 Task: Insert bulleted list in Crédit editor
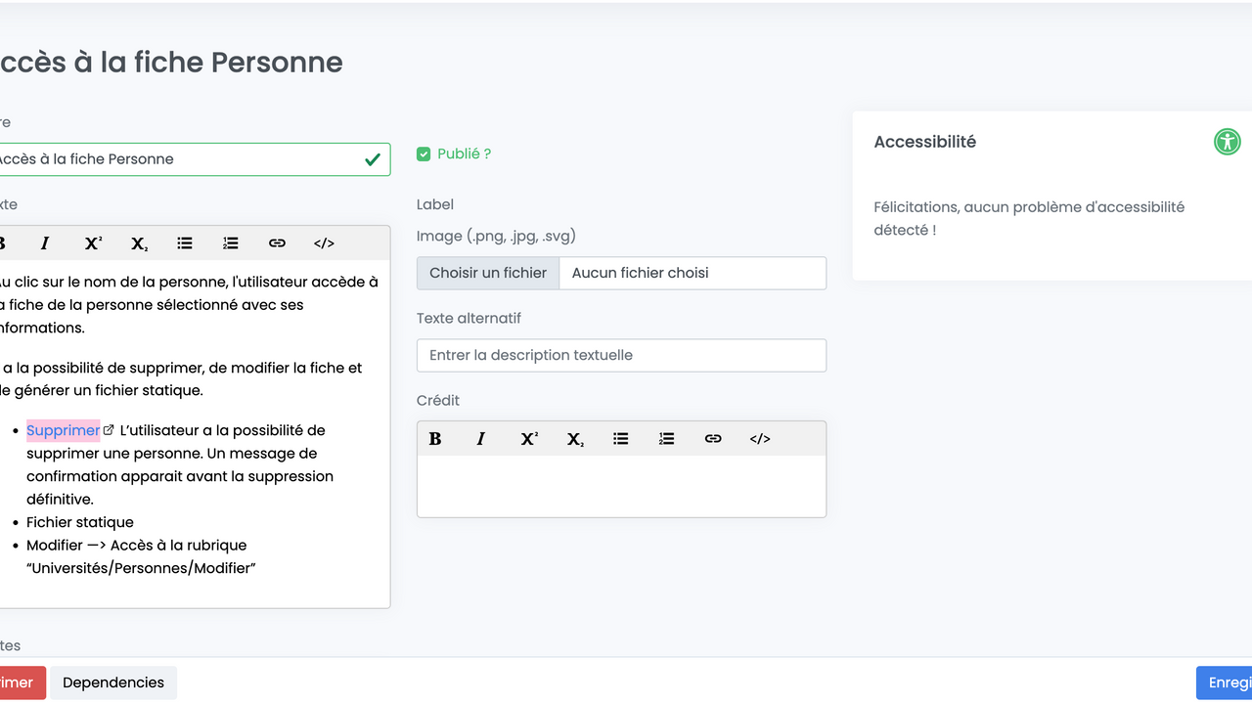(621, 439)
